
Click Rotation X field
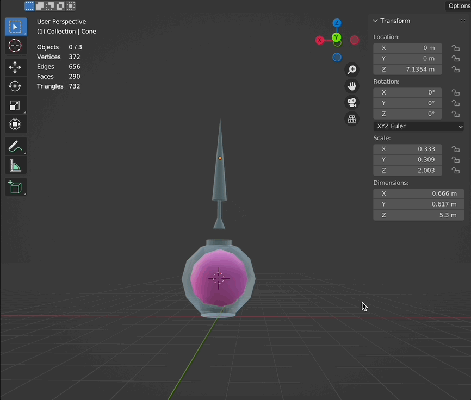coord(407,92)
